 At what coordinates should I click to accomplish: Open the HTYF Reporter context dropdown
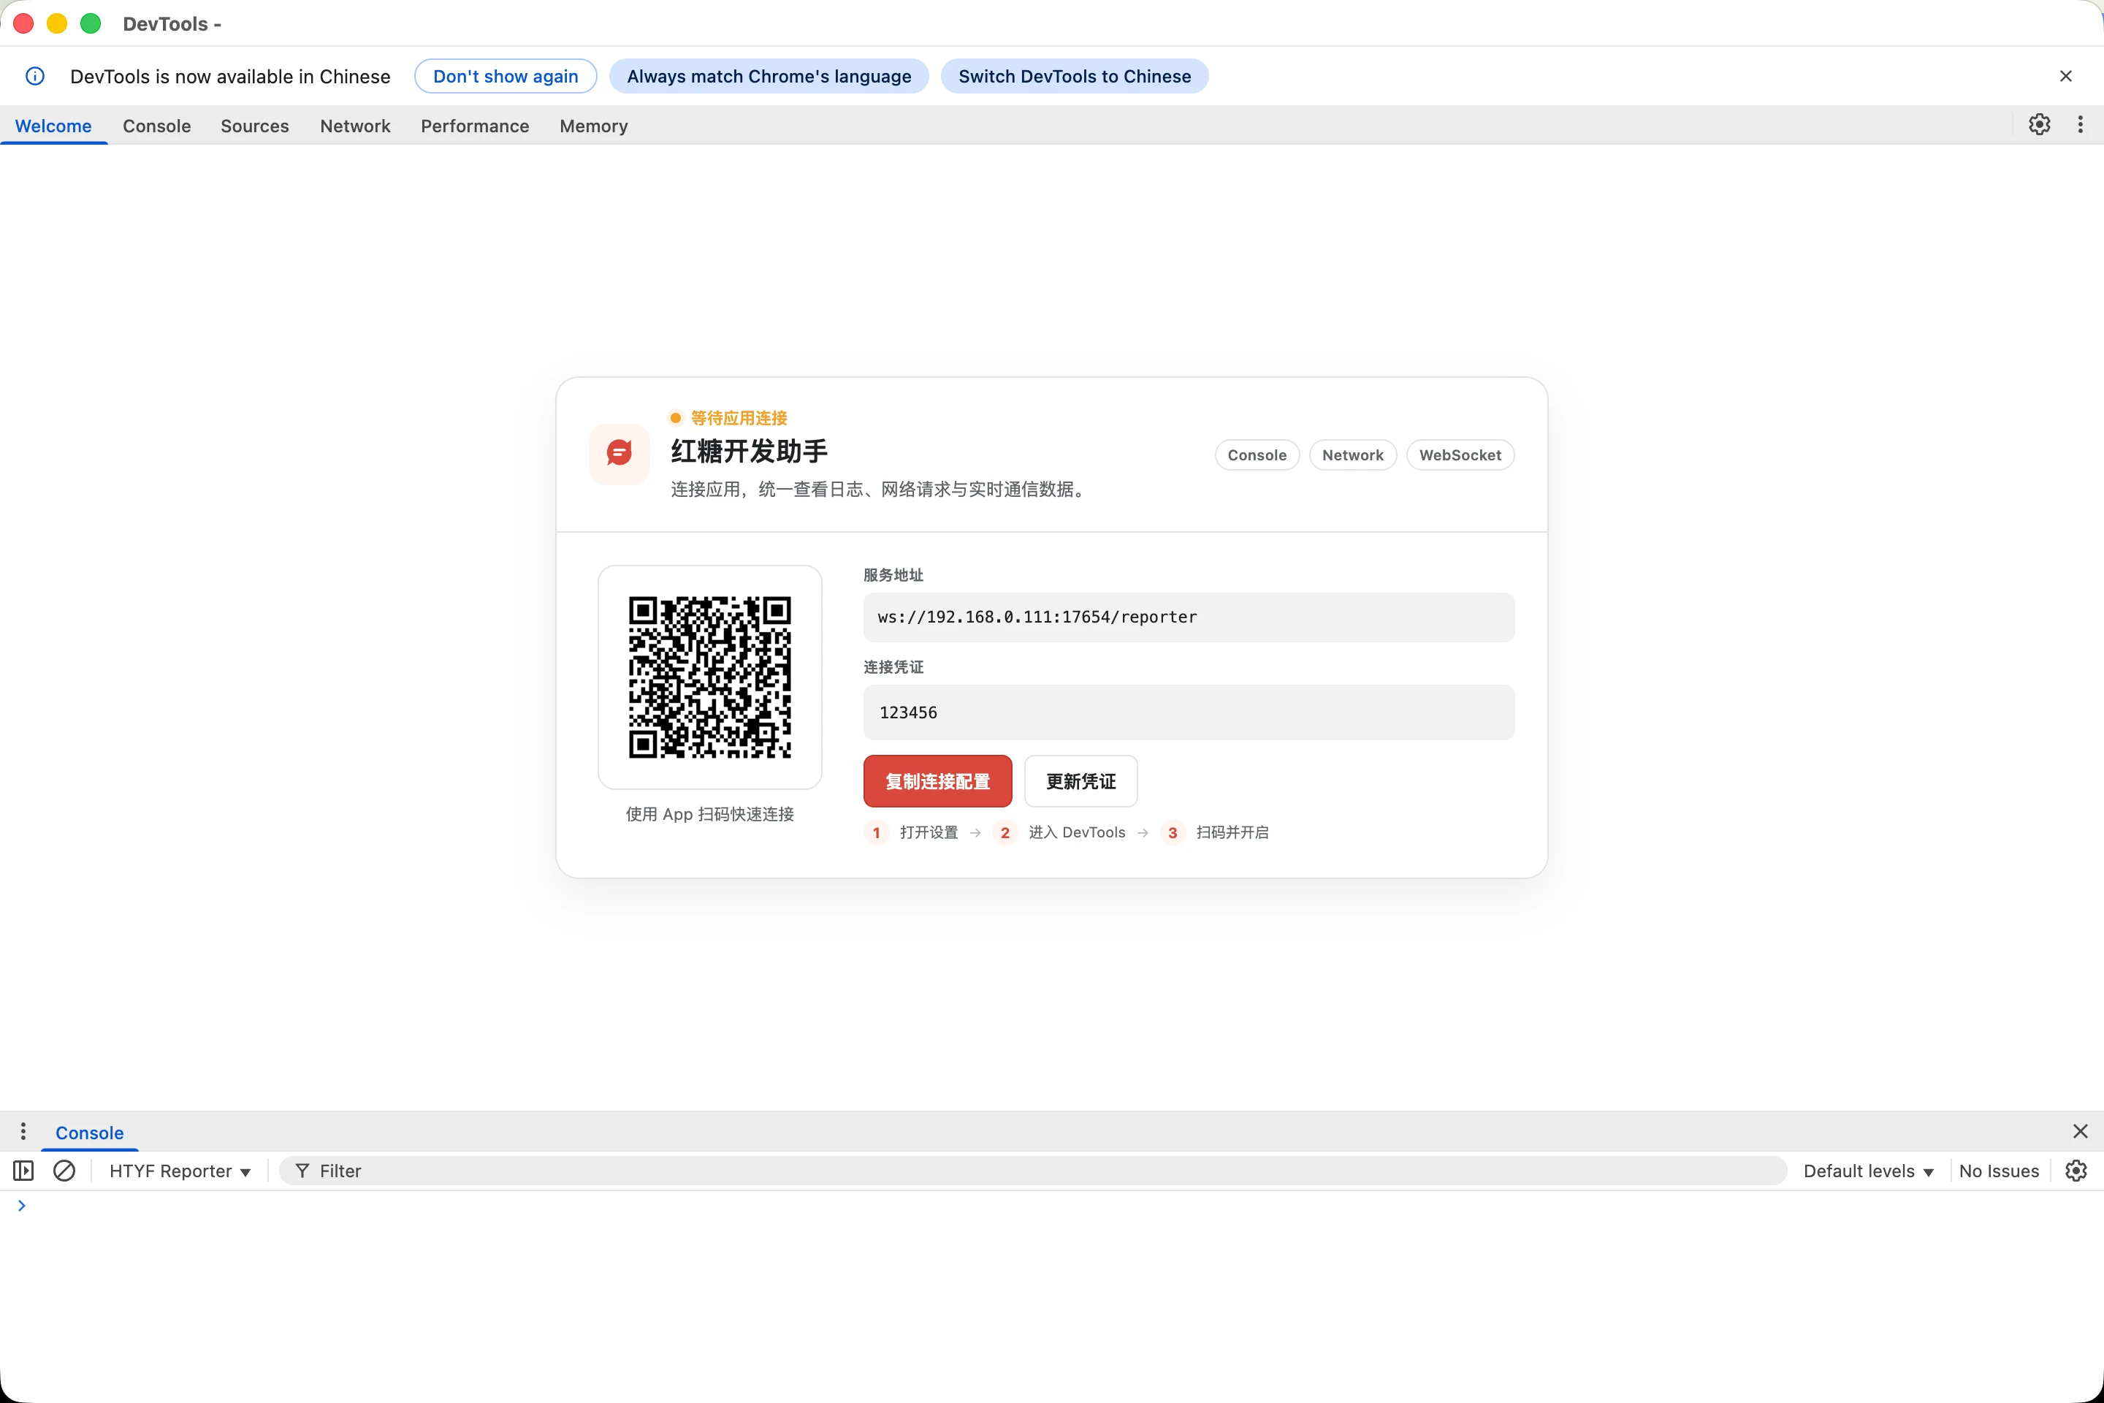click(x=180, y=1171)
